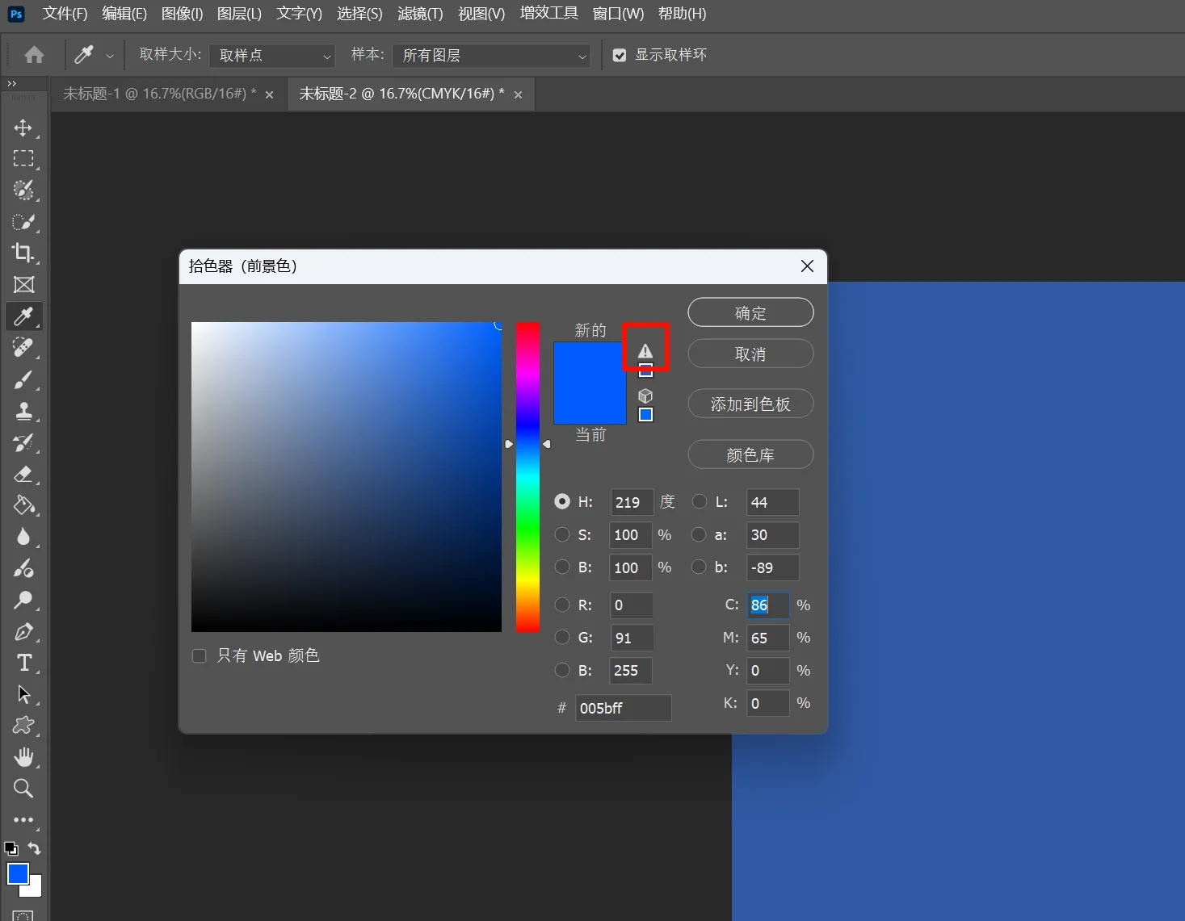Toggle the 显示取样环 checkbox
The width and height of the screenshot is (1185, 921).
pyautogui.click(x=620, y=55)
